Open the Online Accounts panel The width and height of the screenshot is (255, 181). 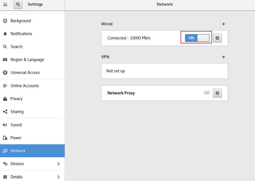pyautogui.click(x=25, y=86)
